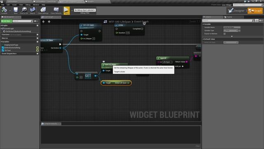Click the search-for-help magnifier icon
264x149 pixels.
click(x=262, y=5)
